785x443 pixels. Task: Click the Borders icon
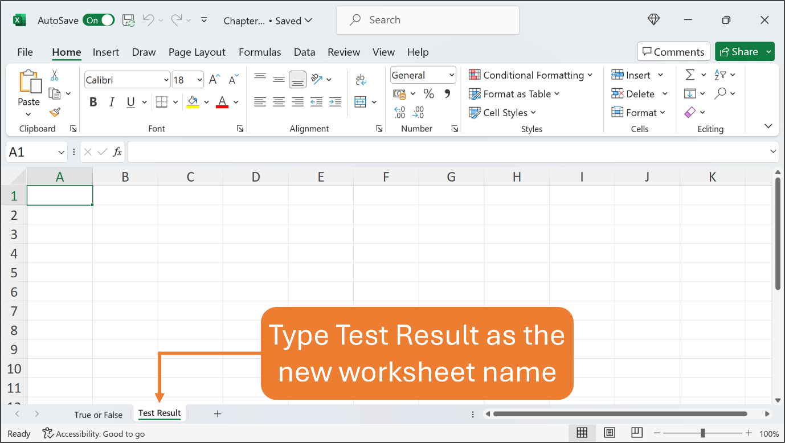pos(161,102)
